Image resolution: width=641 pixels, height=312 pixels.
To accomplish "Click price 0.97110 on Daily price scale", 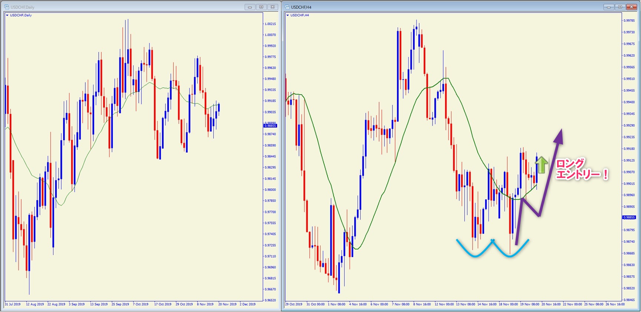I will (x=270, y=256).
